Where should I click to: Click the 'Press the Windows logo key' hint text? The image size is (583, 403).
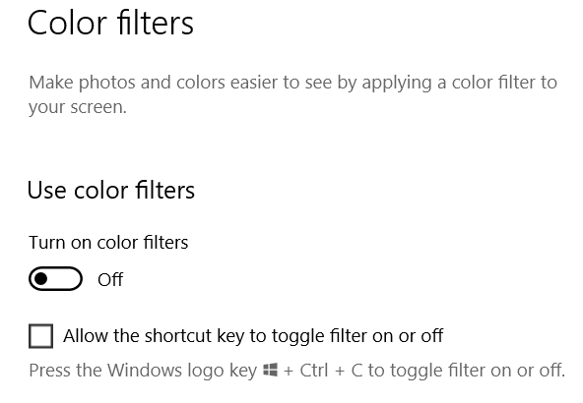click(x=143, y=371)
